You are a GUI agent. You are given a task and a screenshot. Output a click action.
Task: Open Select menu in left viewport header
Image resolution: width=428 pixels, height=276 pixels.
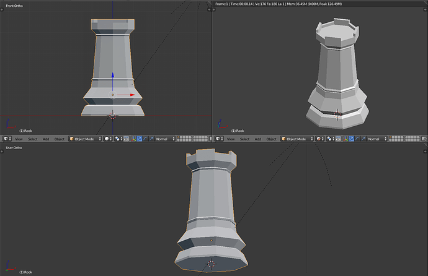[33, 139]
